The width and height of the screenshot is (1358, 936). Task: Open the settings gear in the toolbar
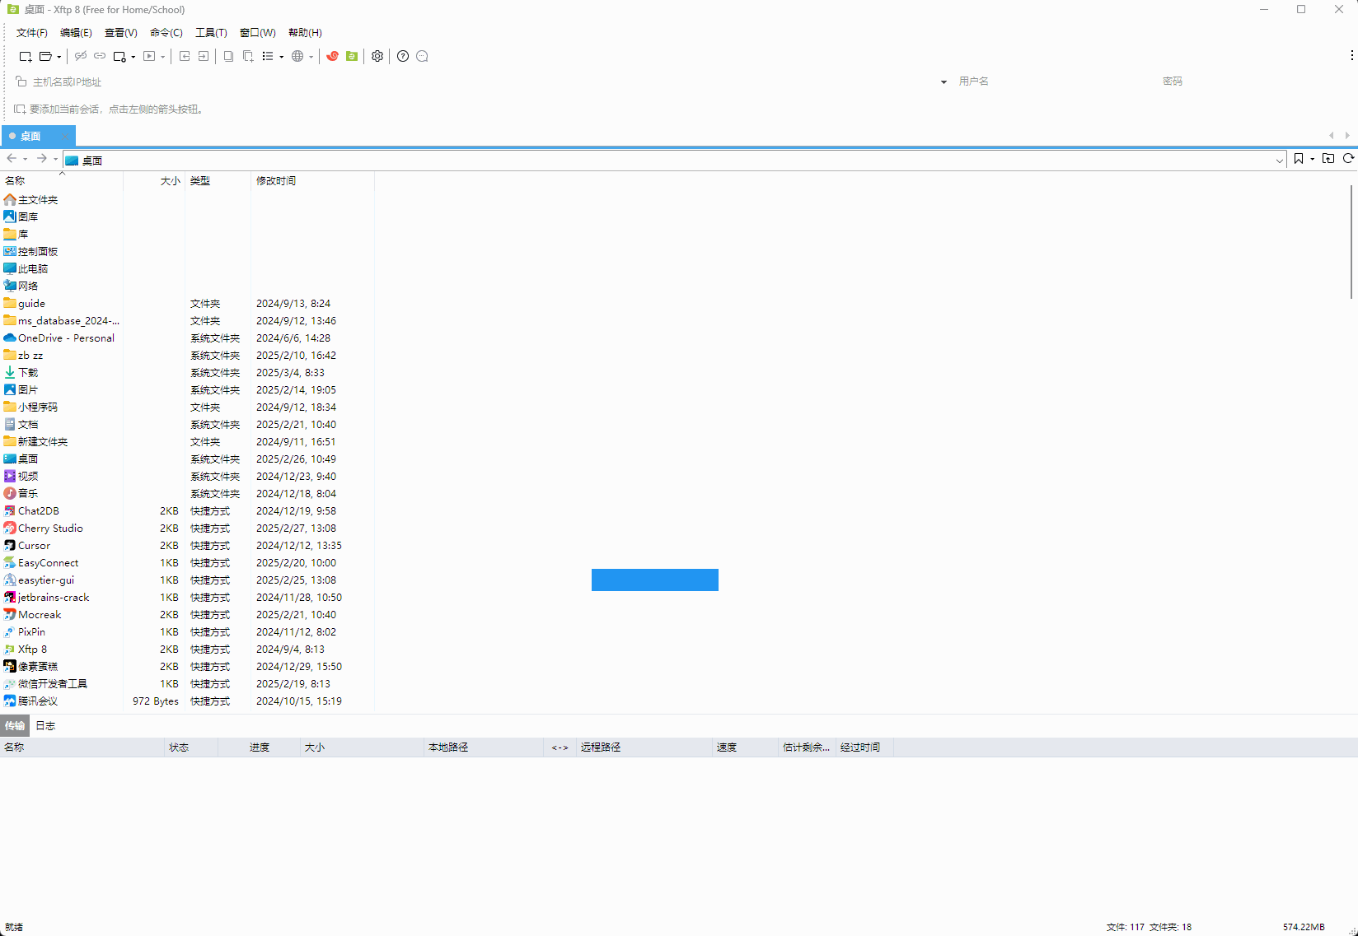[x=377, y=56]
